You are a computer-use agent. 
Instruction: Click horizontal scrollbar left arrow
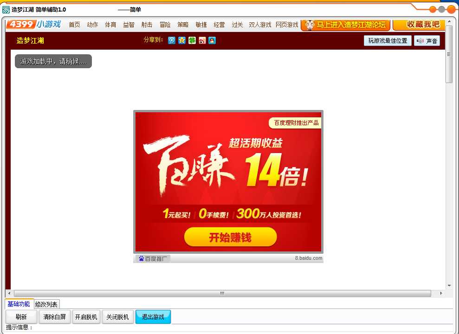(x=9, y=293)
